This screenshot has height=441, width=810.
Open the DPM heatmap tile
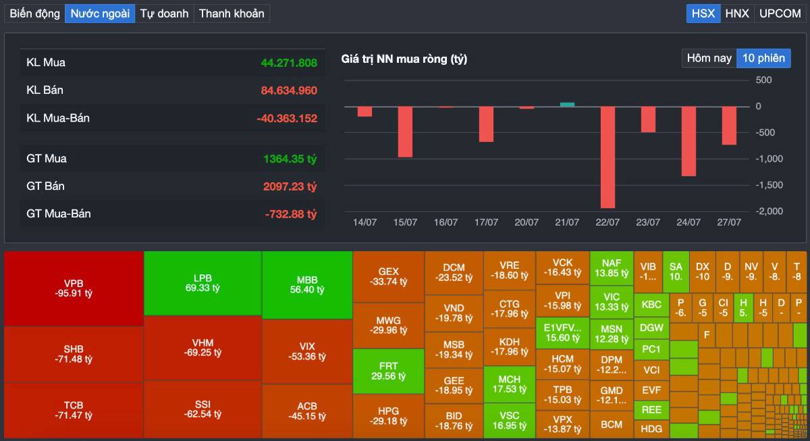pos(612,365)
